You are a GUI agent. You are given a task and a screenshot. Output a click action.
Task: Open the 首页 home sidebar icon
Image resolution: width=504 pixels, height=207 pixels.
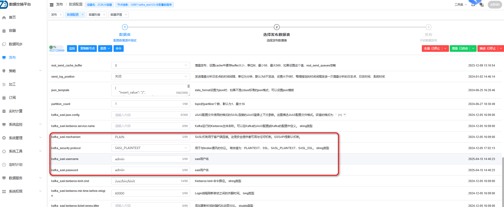[4, 18]
